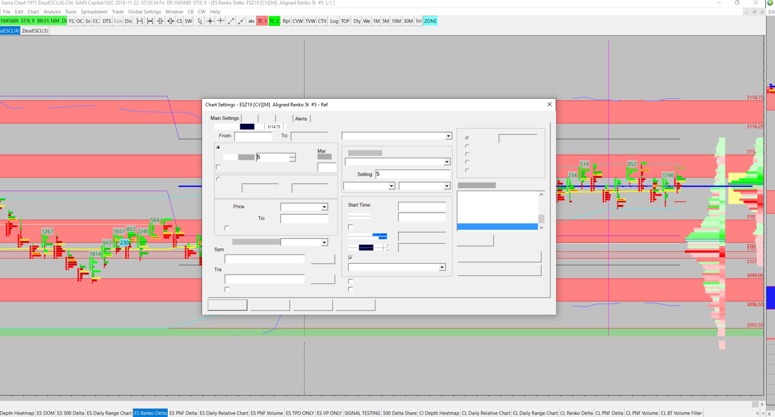The width and height of the screenshot is (775, 417).
Task: Open the dropdown next to Price label
Action: tap(324, 207)
